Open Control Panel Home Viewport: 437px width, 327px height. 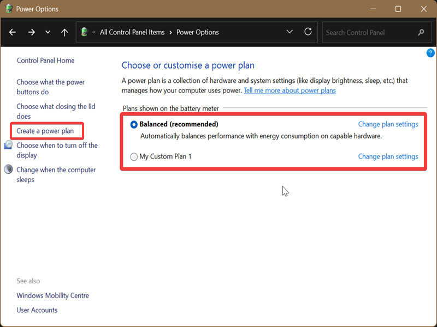coord(45,60)
